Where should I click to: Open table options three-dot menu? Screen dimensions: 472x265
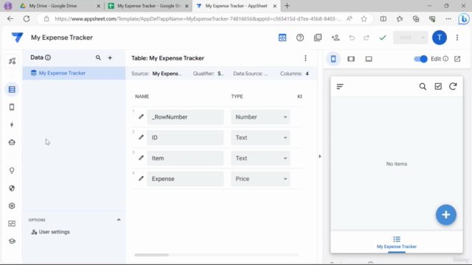[x=305, y=58]
